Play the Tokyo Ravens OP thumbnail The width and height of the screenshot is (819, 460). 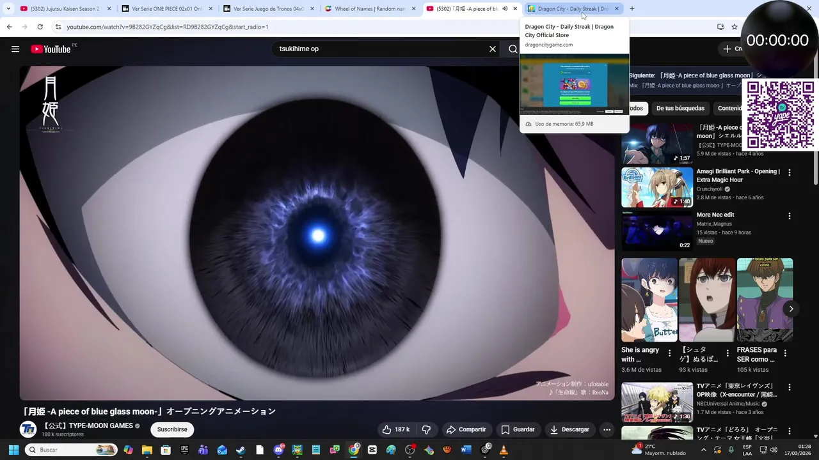coord(657,402)
